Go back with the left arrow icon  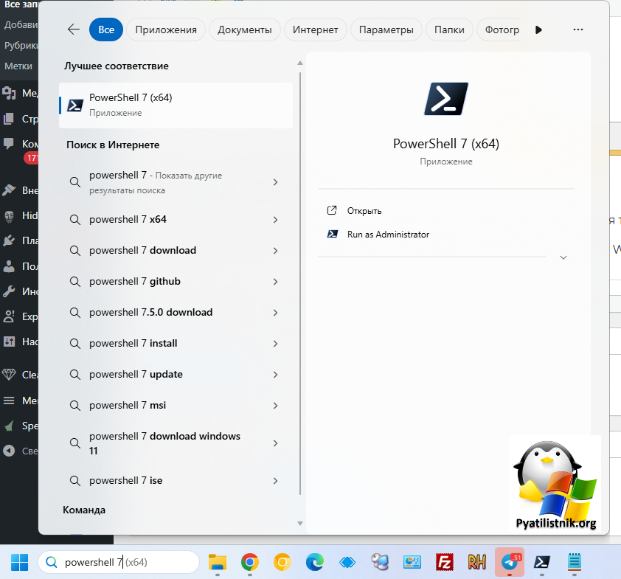click(74, 30)
